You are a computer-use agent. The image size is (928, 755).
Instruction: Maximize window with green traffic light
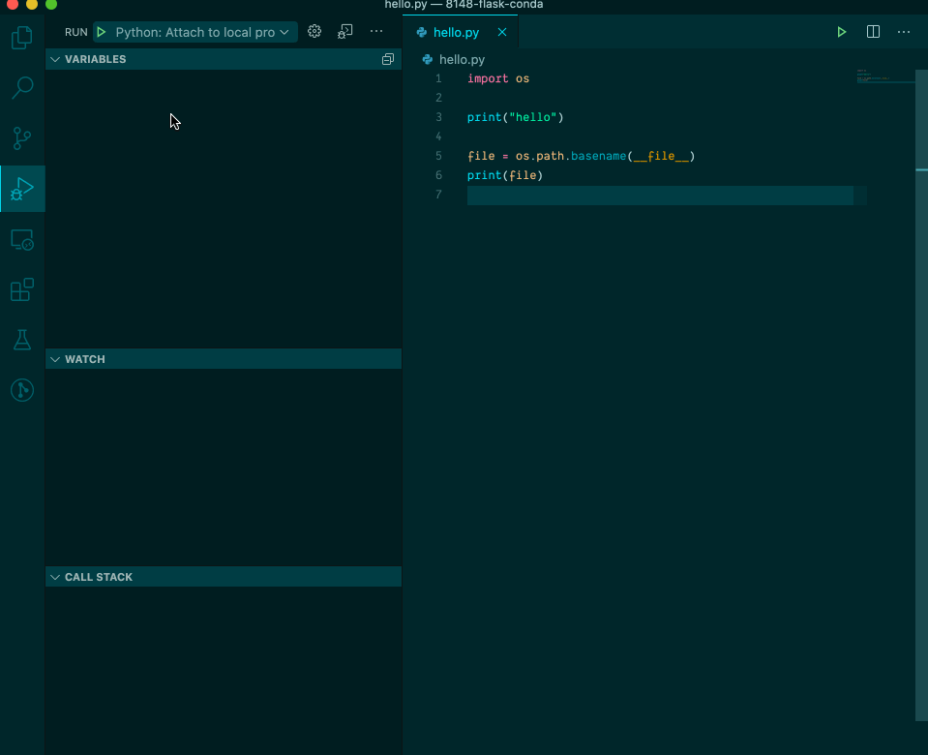click(51, 4)
